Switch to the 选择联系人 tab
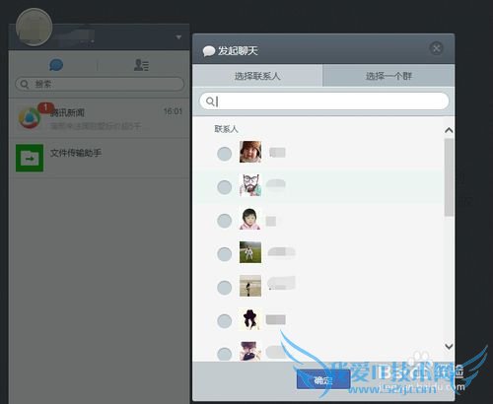Screen dimensions: 493x404 [257, 76]
